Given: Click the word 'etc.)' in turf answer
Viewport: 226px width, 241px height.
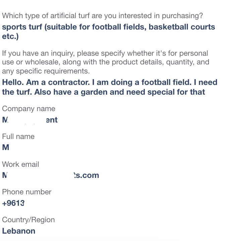Looking at the screenshot, I should point(10,37).
